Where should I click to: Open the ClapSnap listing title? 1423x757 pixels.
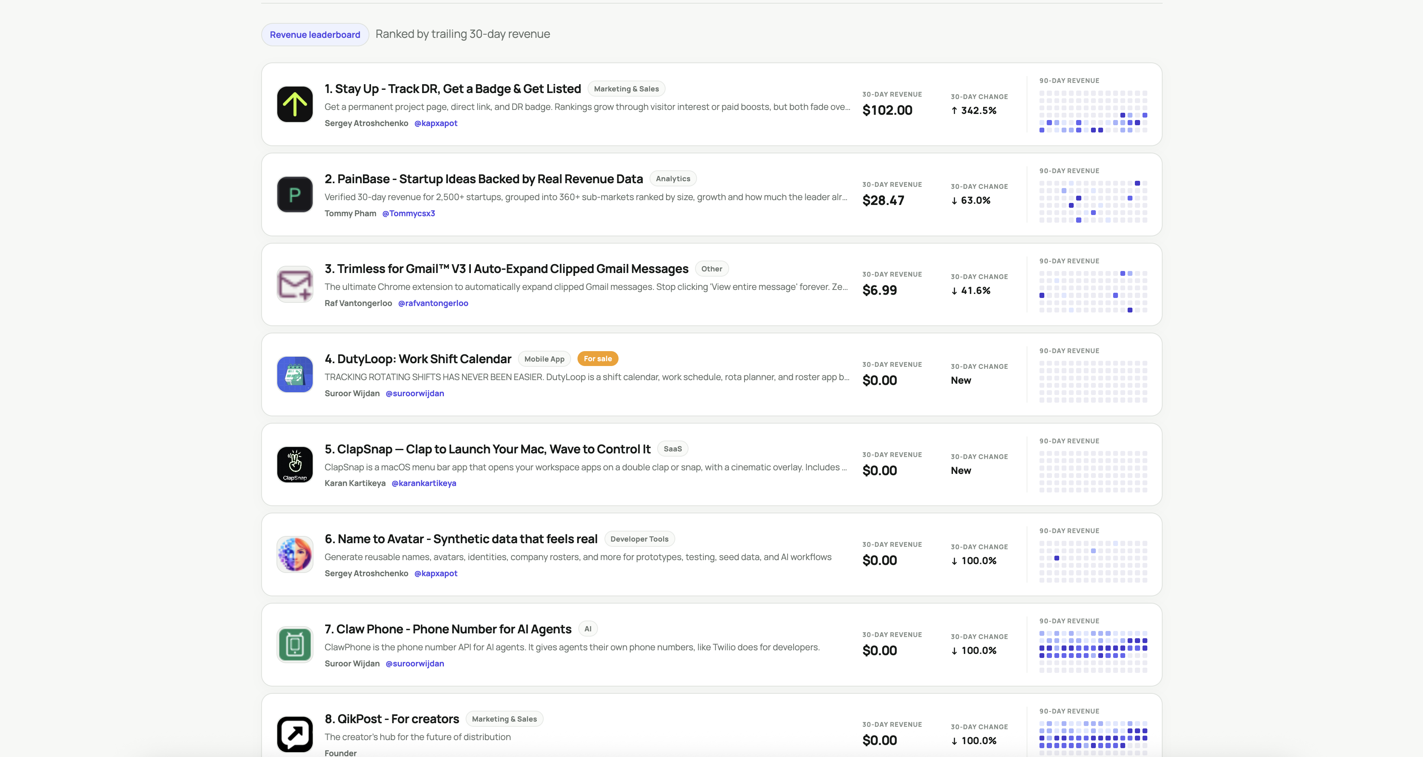487,449
